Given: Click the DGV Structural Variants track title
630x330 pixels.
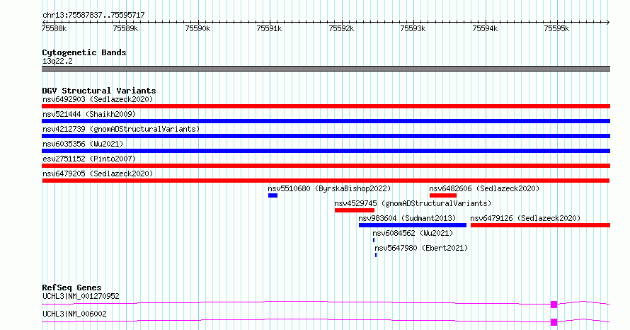Looking at the screenshot, I should (x=99, y=91).
